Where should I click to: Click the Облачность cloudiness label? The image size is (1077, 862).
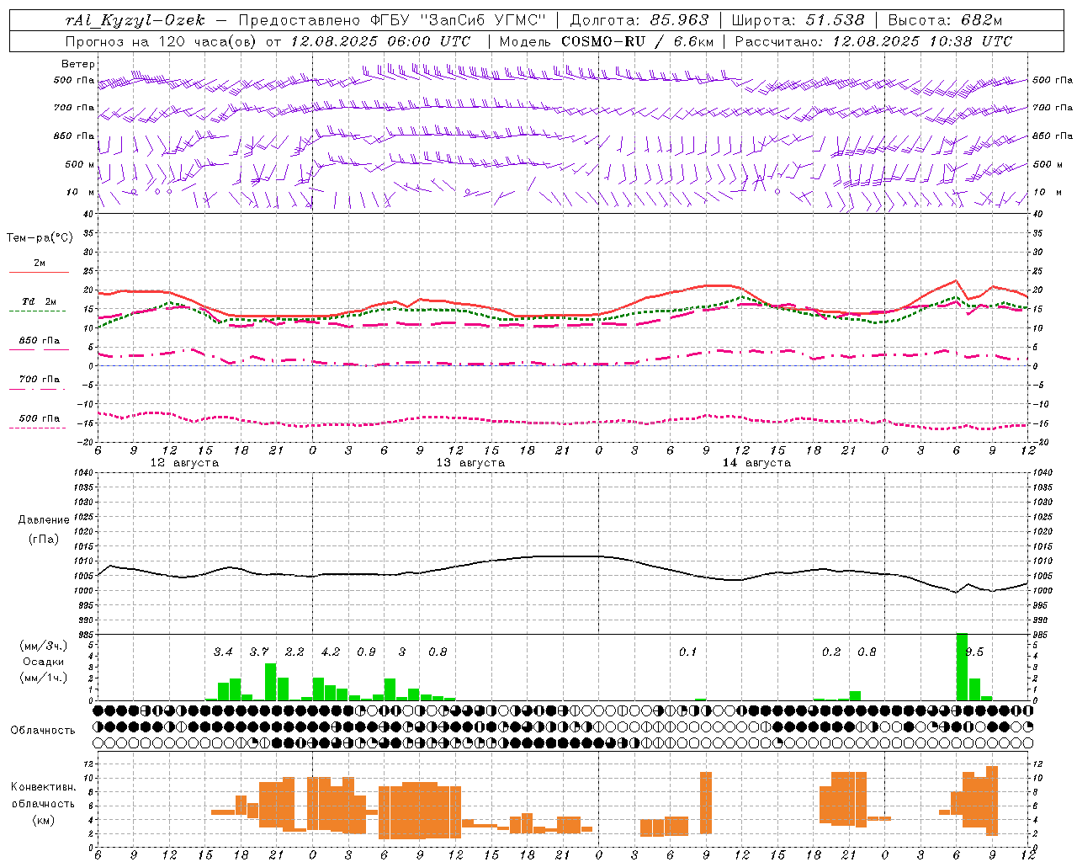pyautogui.click(x=43, y=730)
